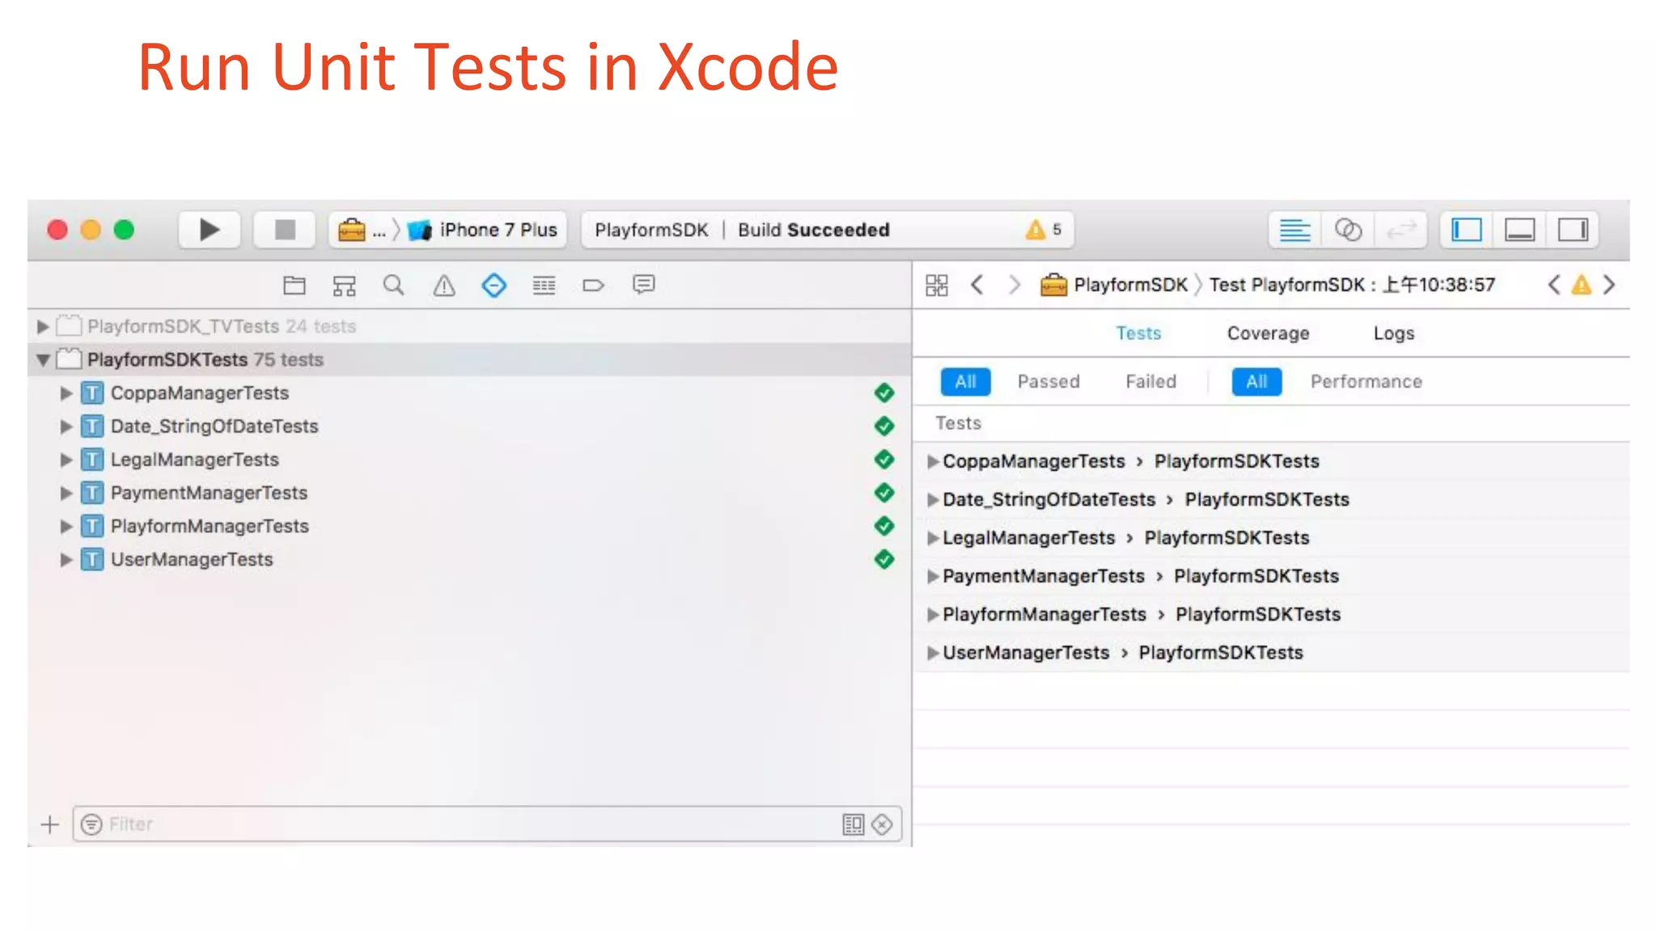Expand PlayformManagerTests in navigator
The height and width of the screenshot is (932, 1657).
click(66, 526)
